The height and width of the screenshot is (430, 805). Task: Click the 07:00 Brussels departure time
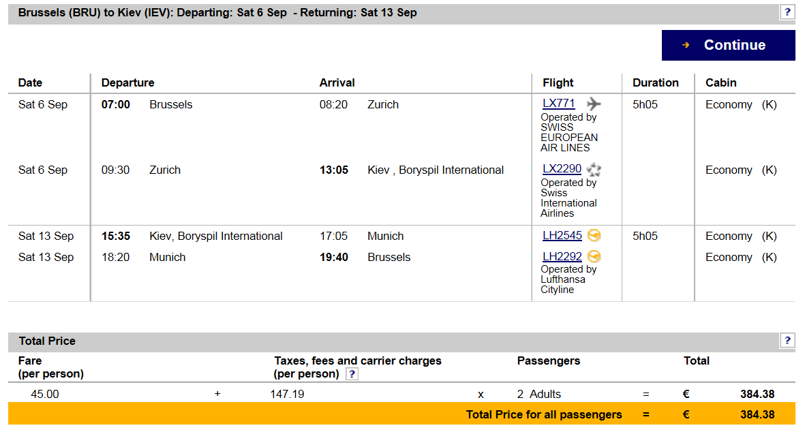pyautogui.click(x=115, y=105)
